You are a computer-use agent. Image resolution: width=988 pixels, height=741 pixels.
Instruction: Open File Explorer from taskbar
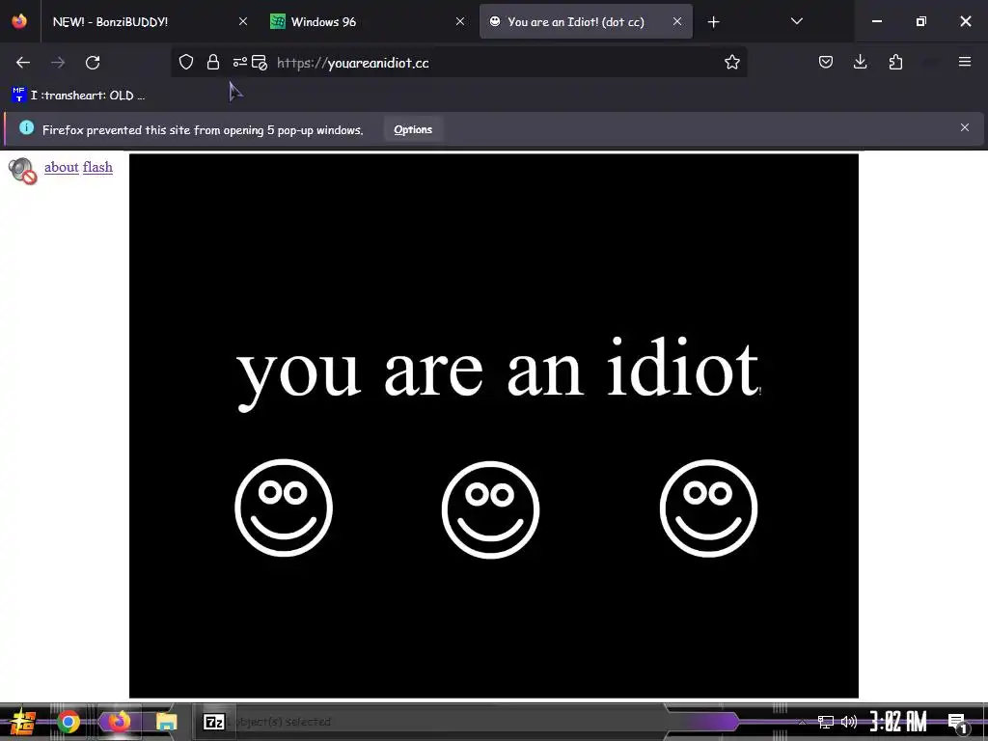[x=166, y=722]
